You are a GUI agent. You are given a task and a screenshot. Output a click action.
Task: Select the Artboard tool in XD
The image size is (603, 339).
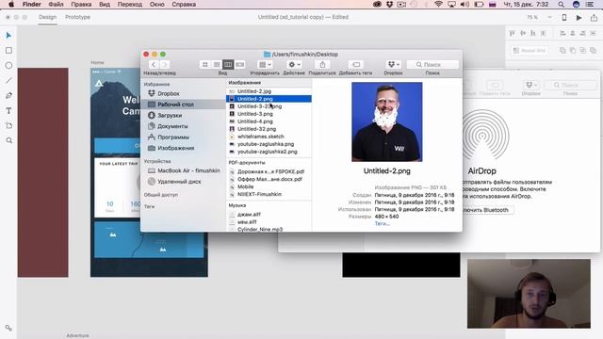(8, 125)
